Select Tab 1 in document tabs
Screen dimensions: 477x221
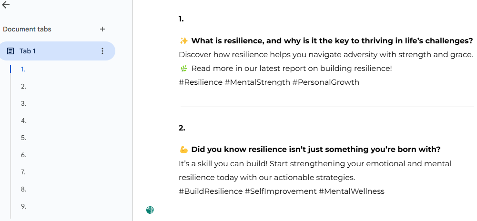[x=58, y=51]
